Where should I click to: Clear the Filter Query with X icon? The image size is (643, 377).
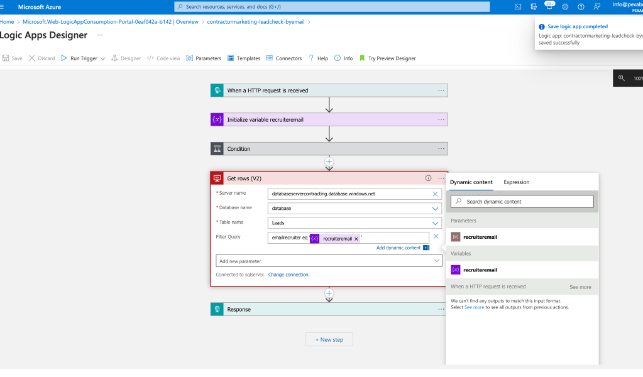click(436, 236)
